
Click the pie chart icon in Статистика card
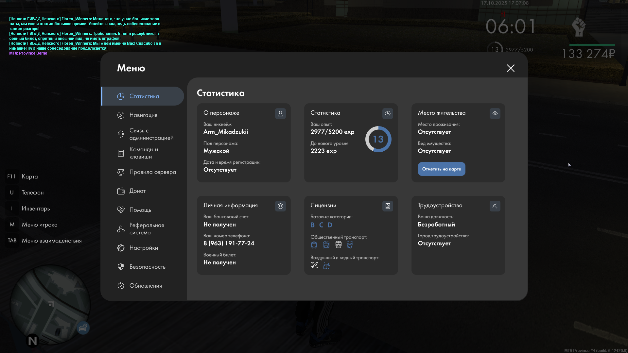[388, 113]
